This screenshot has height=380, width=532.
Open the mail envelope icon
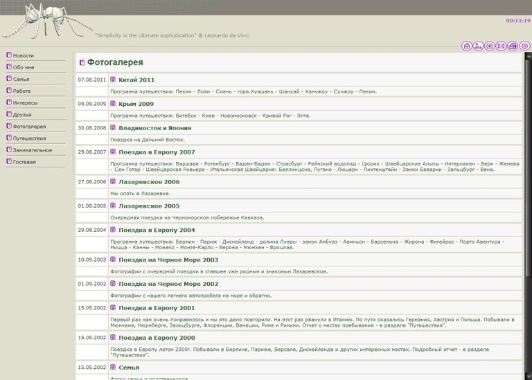pos(501,46)
